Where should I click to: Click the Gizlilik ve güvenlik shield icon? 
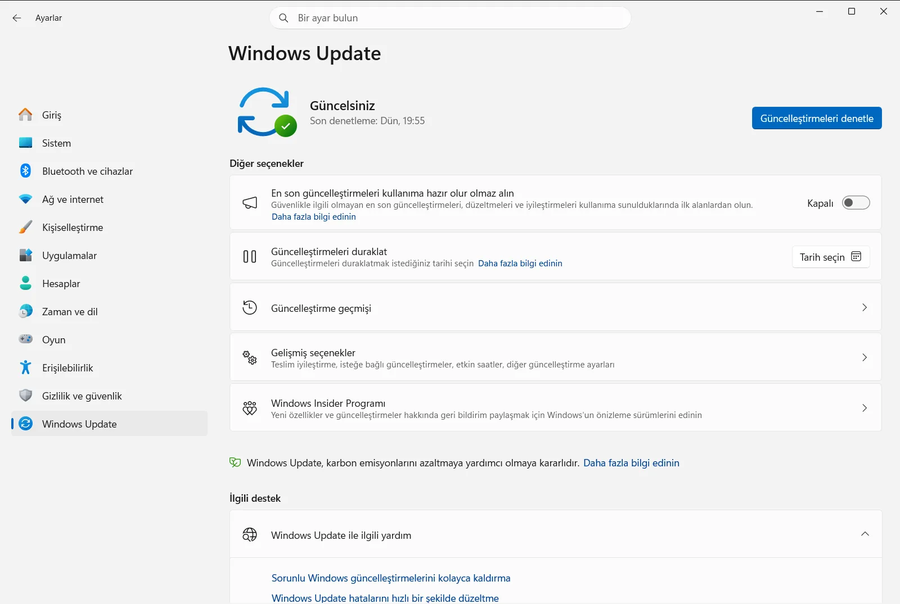coord(25,396)
